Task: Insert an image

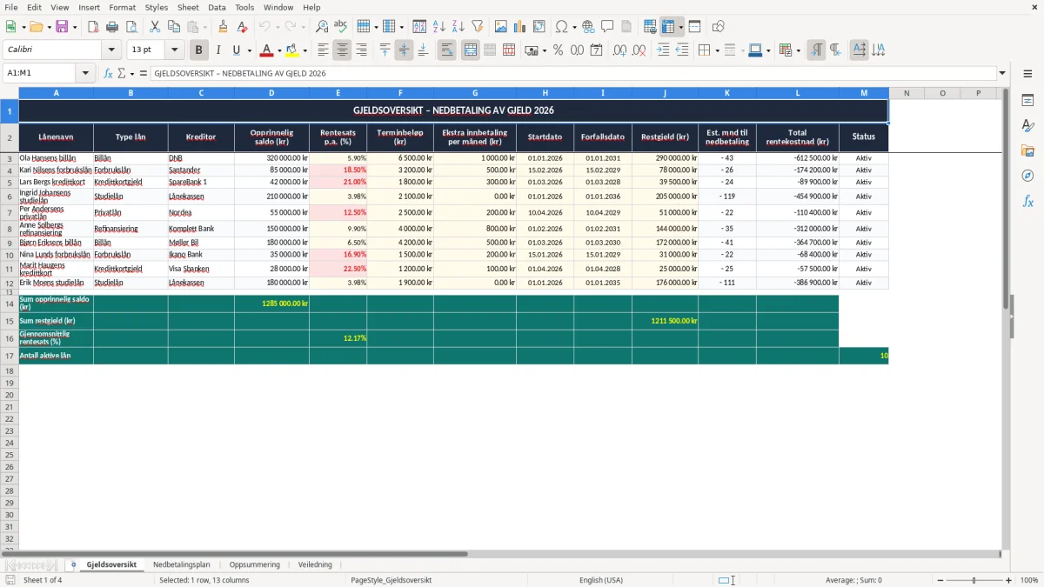Action: (x=501, y=27)
